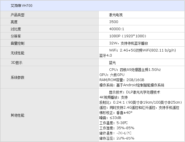
Task: Click the CPU：四核A9处理器 line
Action: point(135,70)
